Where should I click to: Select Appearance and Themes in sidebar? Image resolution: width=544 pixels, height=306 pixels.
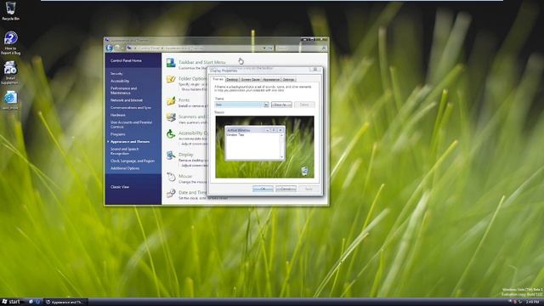pos(130,142)
